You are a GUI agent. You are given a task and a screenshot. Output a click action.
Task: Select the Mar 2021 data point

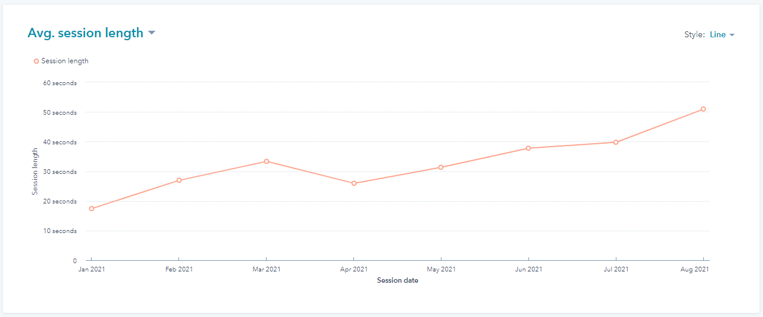click(x=267, y=161)
